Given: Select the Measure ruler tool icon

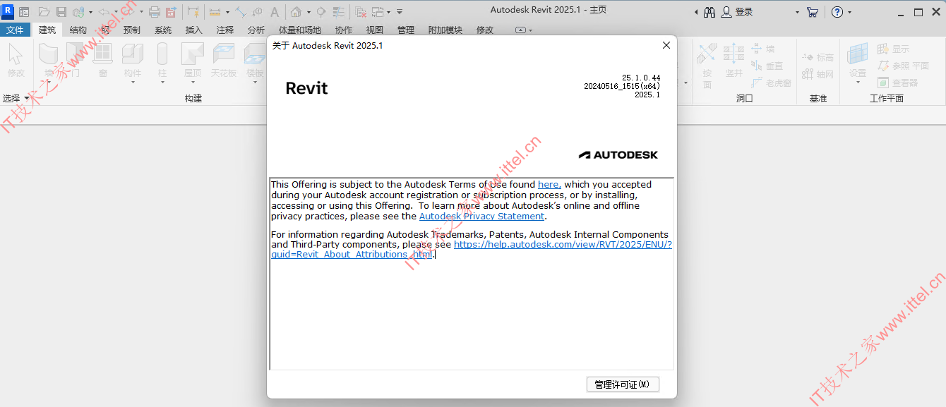Looking at the screenshot, I should coord(215,12).
